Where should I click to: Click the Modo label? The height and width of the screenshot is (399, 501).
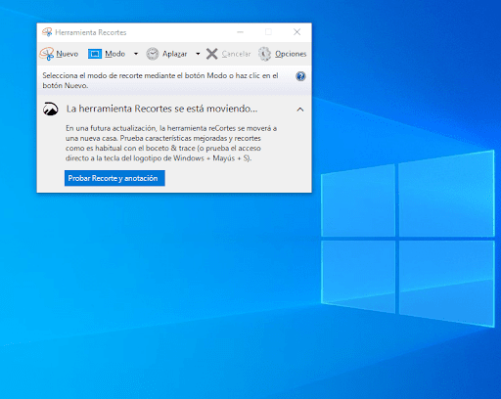115,54
